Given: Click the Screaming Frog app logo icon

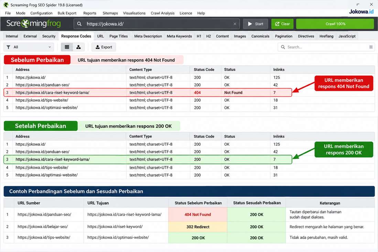Looking at the screenshot, I should coord(6,5).
